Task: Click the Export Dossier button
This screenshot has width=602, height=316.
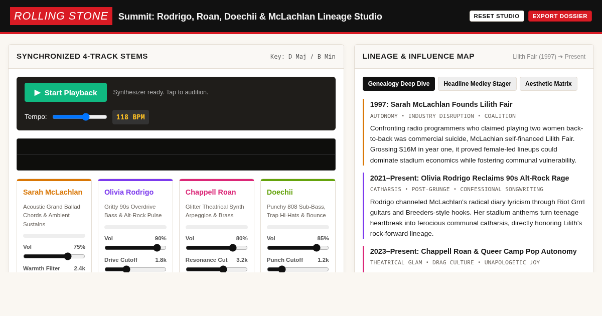Action: [x=560, y=16]
